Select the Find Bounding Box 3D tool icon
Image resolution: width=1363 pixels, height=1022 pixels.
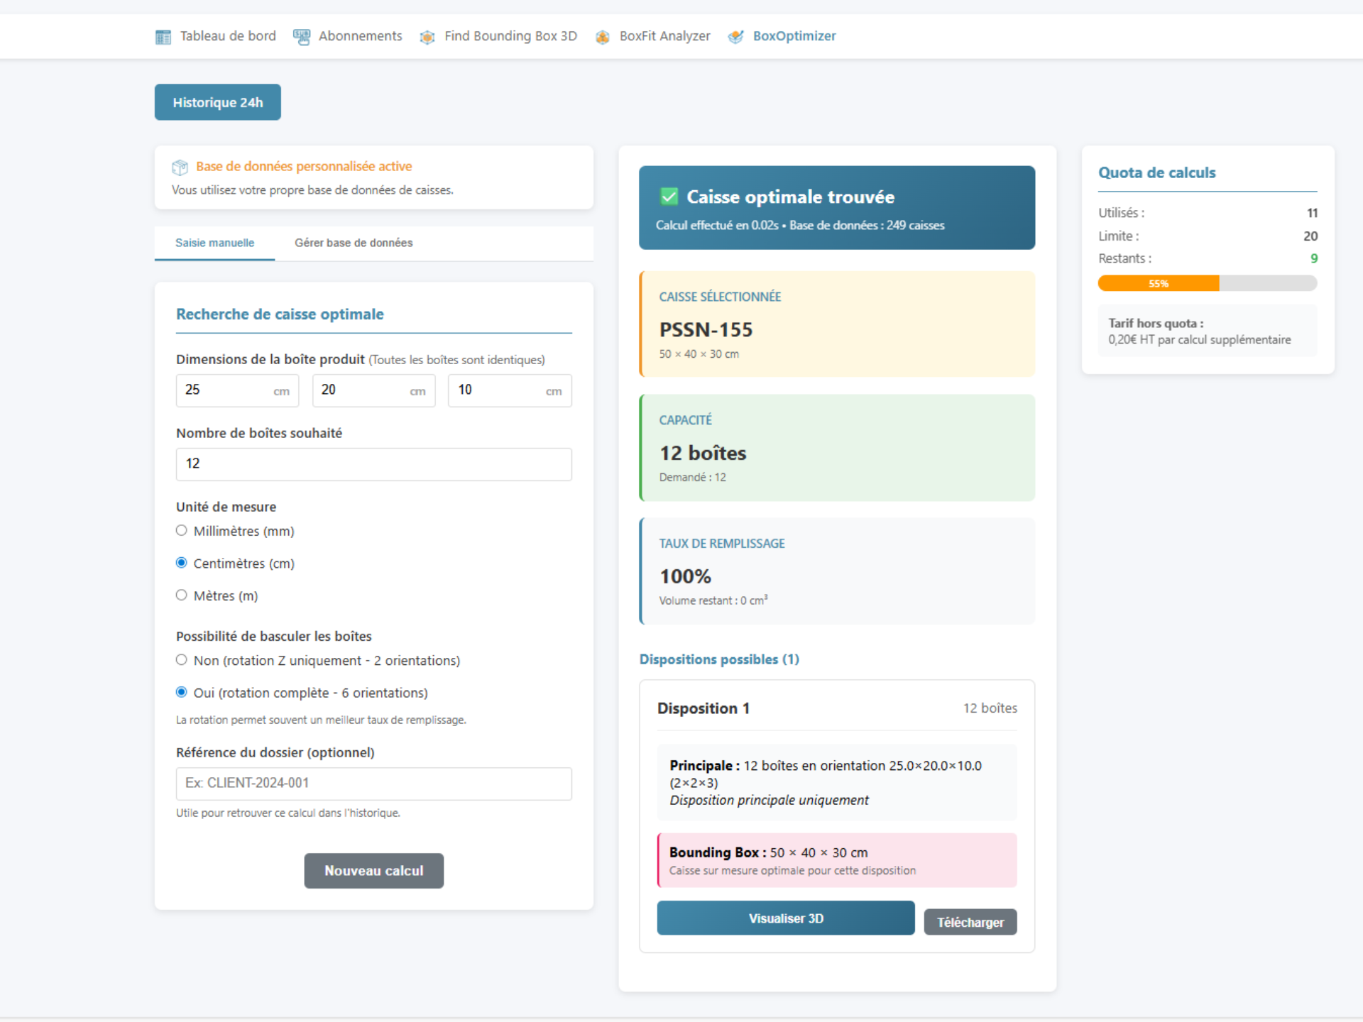(x=427, y=36)
